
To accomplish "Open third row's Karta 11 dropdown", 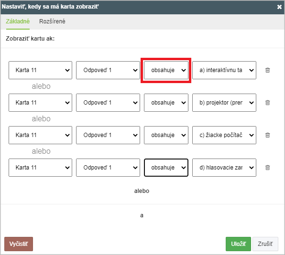I will 40,135.
